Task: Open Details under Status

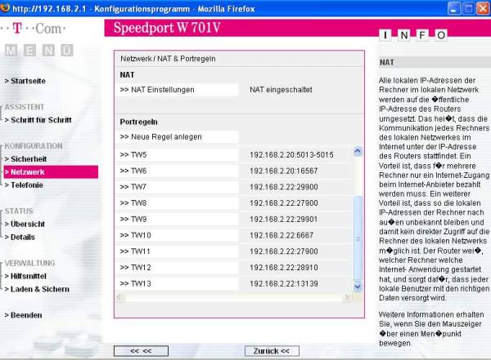Action: tap(23, 237)
